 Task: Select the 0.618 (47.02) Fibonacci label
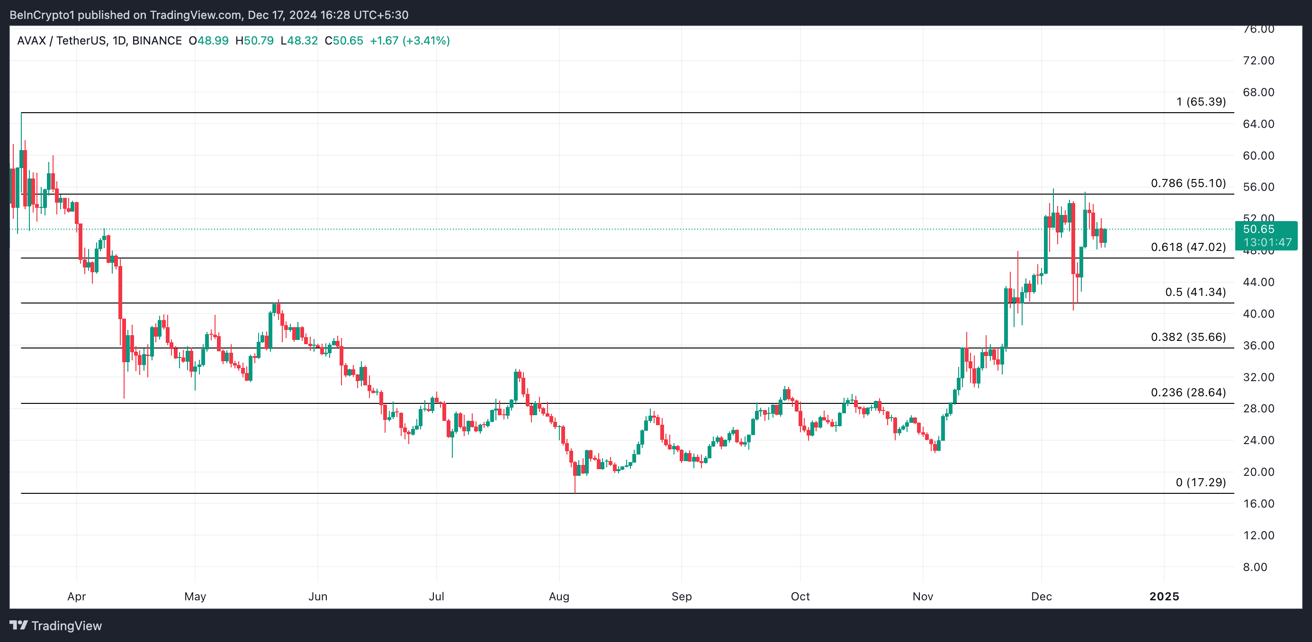(1188, 248)
